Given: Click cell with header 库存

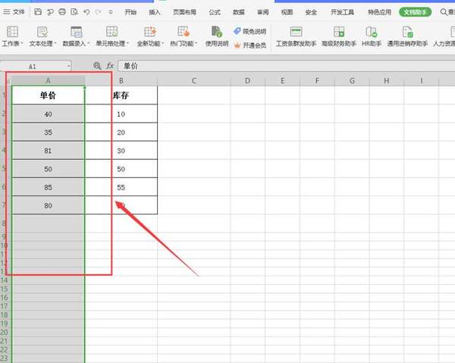Looking at the screenshot, I should point(121,95).
